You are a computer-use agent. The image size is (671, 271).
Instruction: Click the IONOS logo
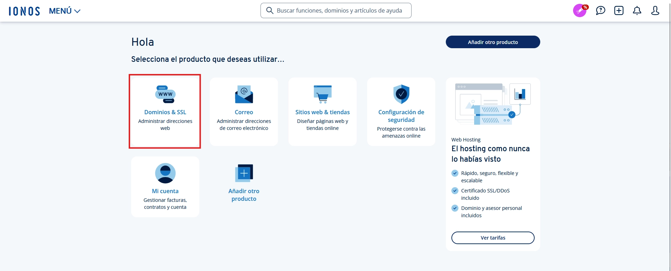(x=24, y=11)
